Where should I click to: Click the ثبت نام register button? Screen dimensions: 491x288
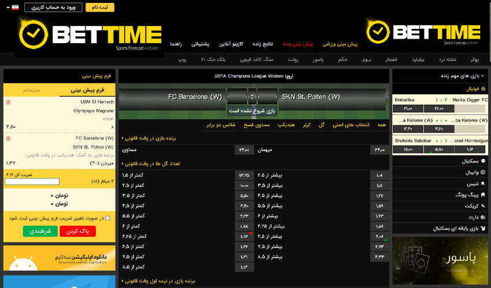point(100,7)
